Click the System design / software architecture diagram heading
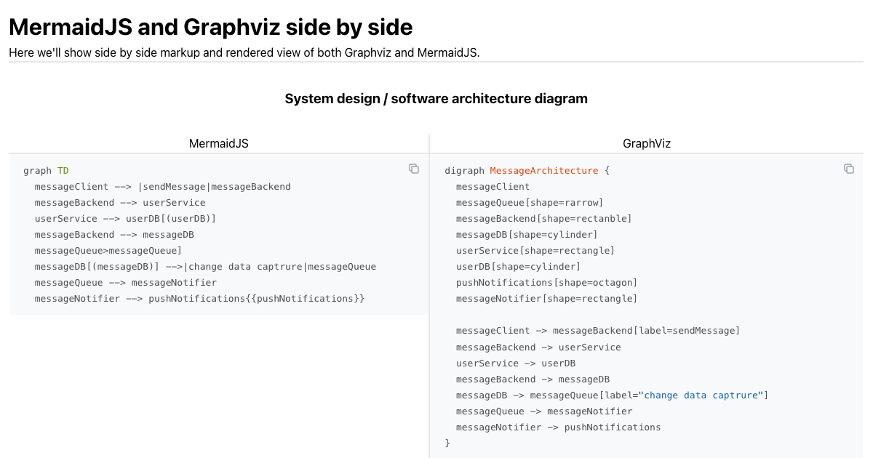Viewport: 873px width, 458px height. coord(436,98)
